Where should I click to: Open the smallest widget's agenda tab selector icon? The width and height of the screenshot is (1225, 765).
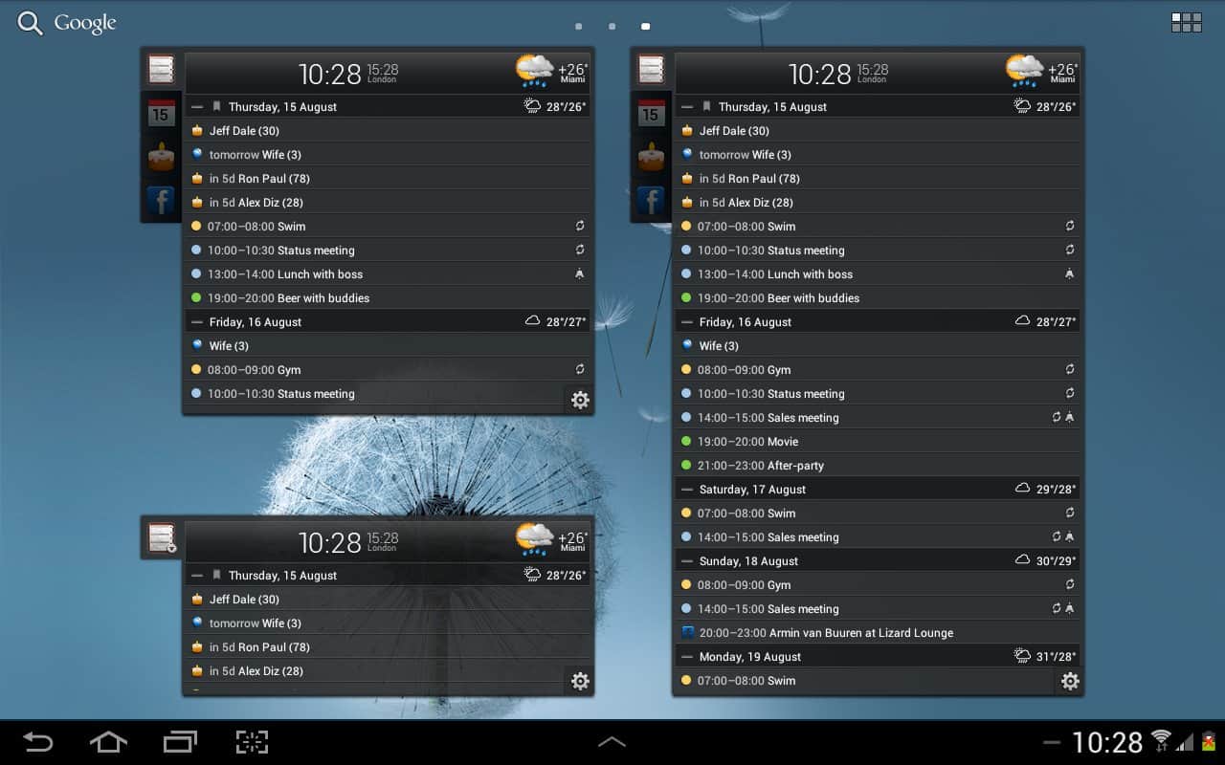point(162,538)
